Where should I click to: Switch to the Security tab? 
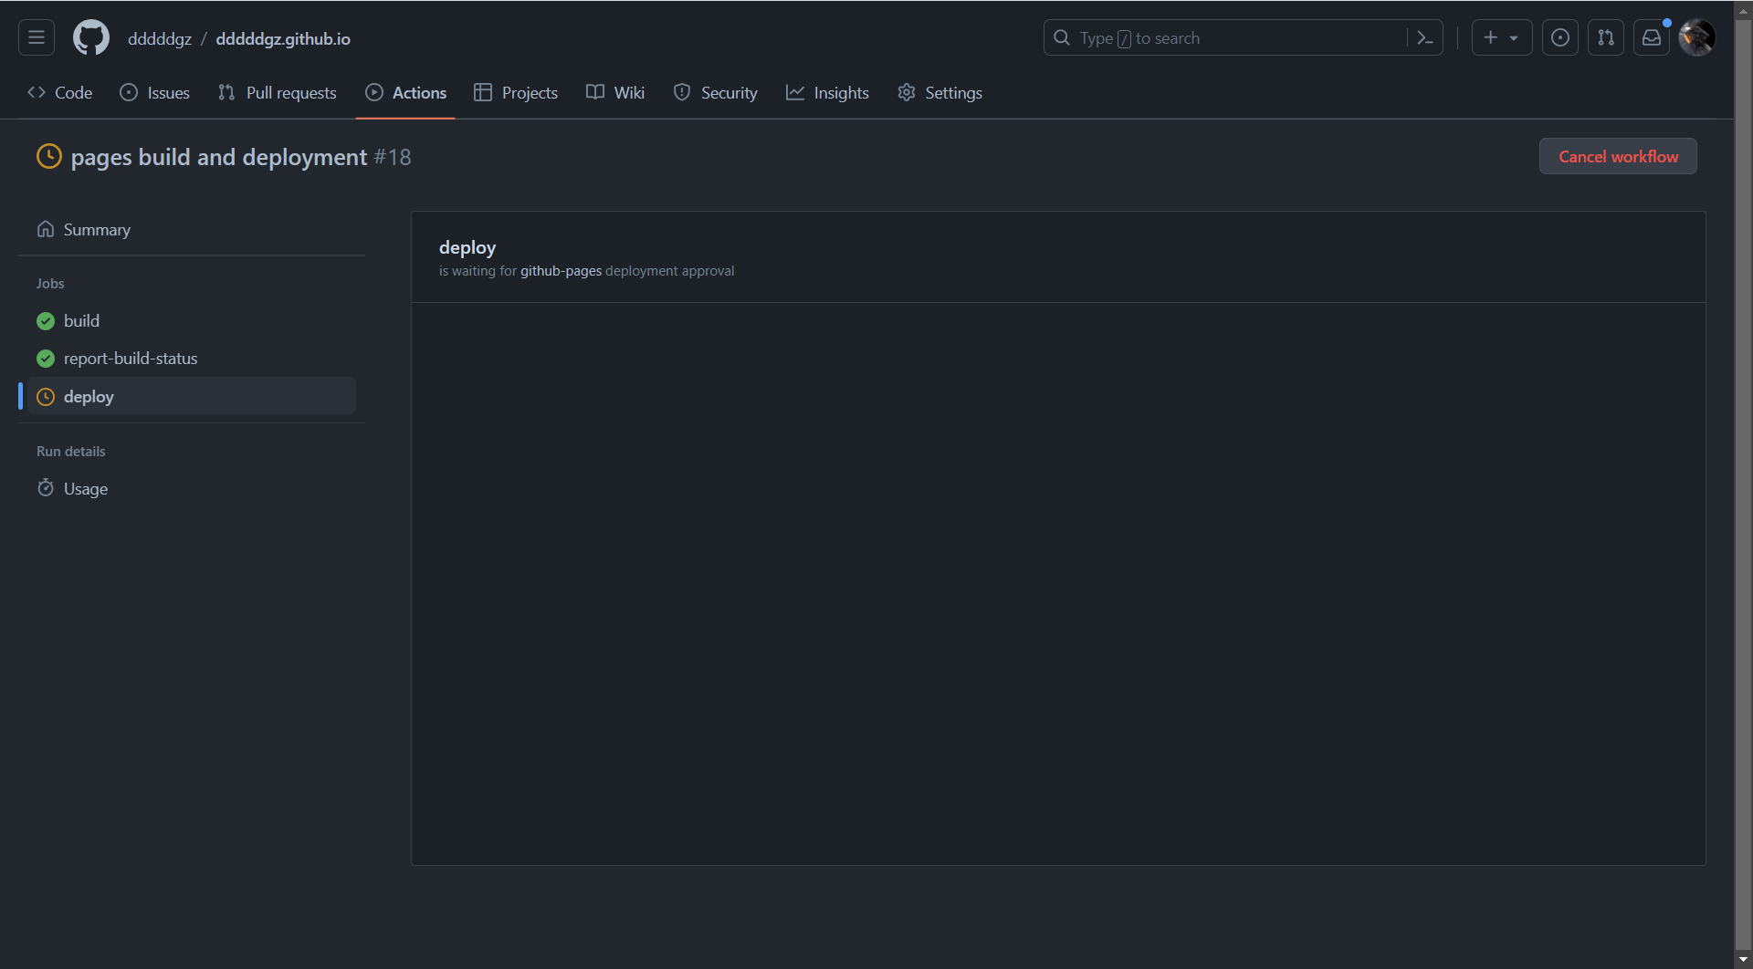click(x=716, y=92)
